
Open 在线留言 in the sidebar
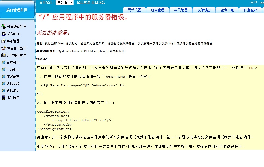13,76
